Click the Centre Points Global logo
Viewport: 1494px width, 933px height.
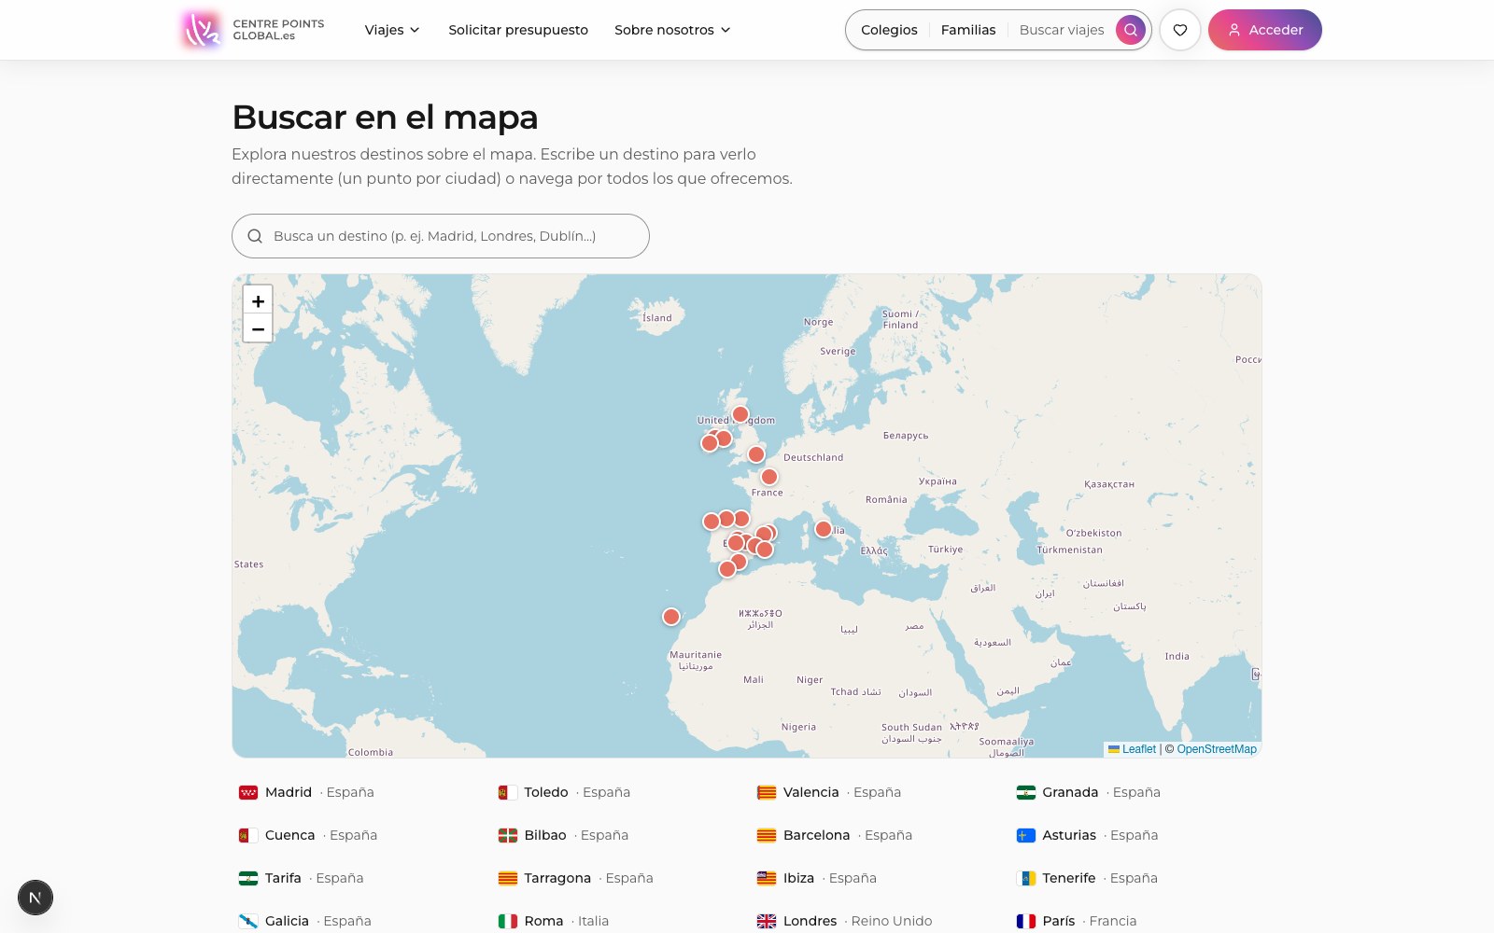pyautogui.click(x=252, y=30)
